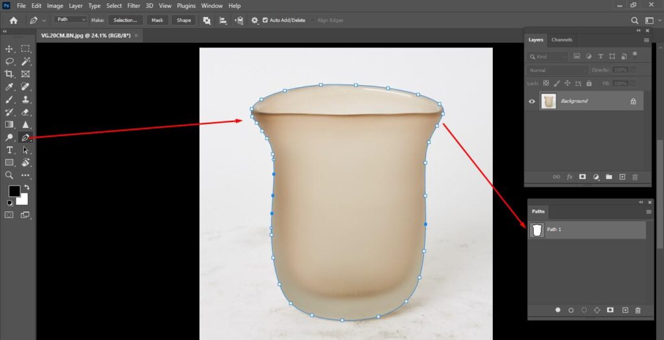Select the Brush tool

click(x=9, y=100)
